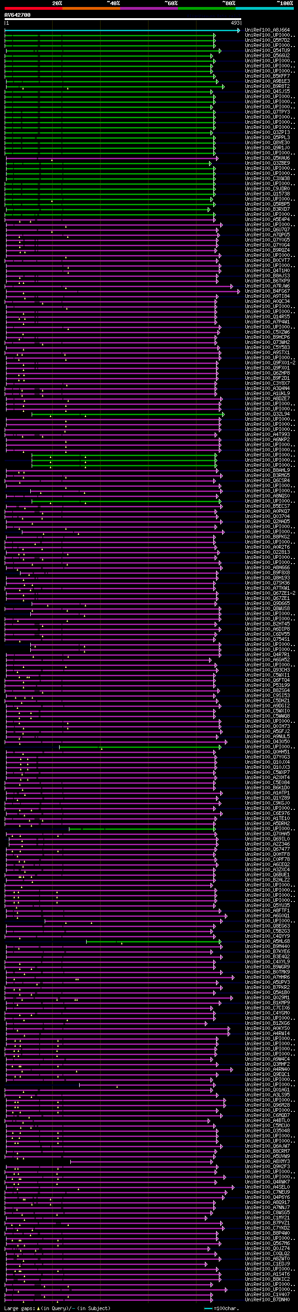Select hit UniRef100_A4T993

tap(267, 434)
